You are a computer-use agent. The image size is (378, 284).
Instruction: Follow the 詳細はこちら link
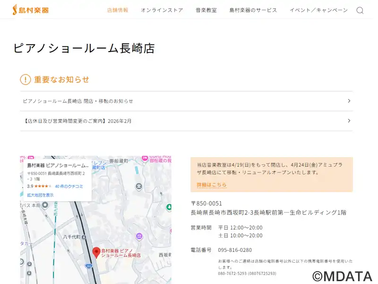pos(212,185)
